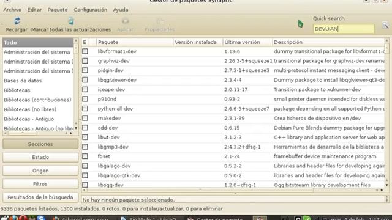Click the magnifier search icon beside Quick search

click(385, 25)
